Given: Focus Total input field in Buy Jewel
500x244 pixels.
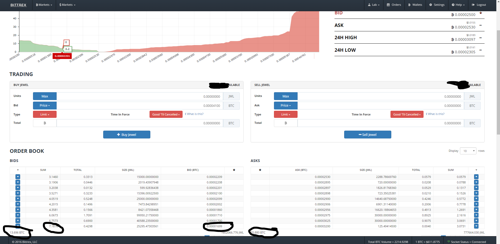Looking at the screenshot, I should point(140,123).
